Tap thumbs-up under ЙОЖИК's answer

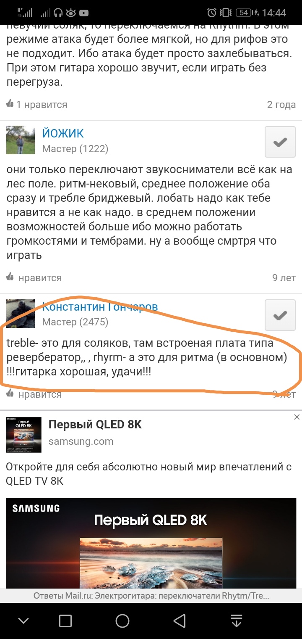point(10,277)
